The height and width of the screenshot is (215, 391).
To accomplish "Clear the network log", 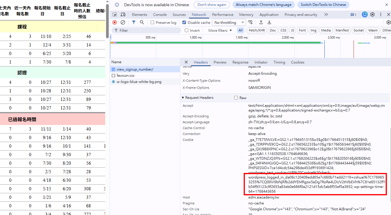I will click(x=123, y=22).
